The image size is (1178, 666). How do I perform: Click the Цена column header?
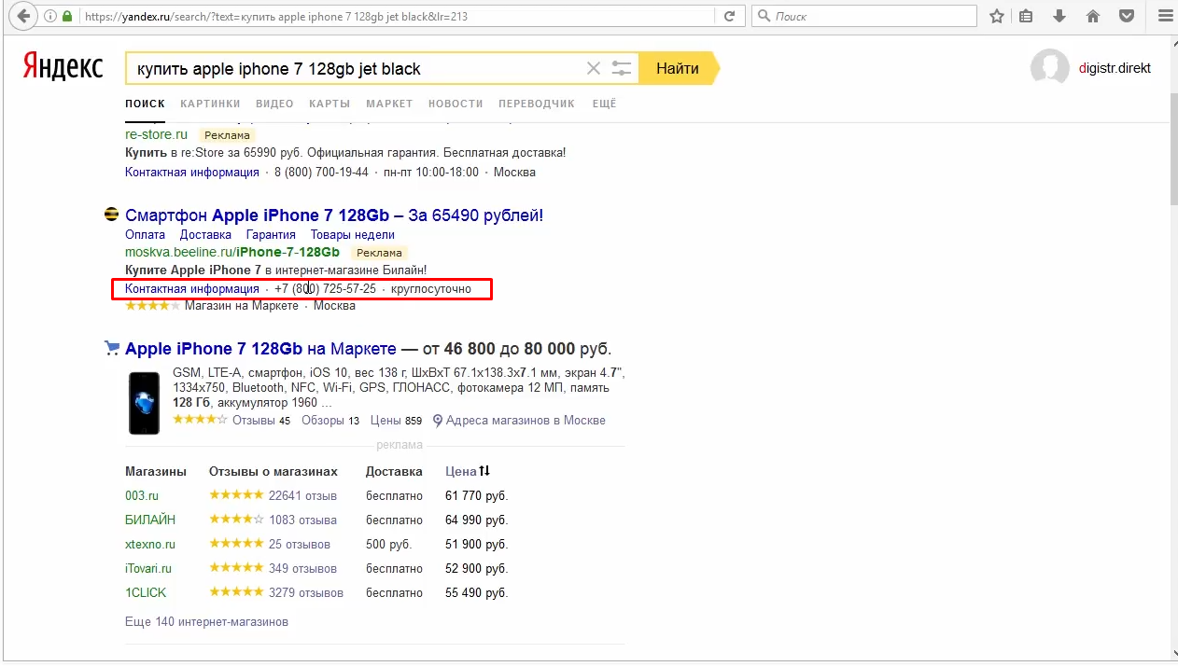(x=461, y=471)
